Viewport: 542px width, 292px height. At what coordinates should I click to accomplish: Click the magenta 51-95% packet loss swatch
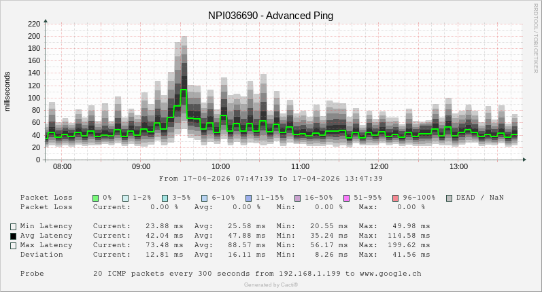[x=346, y=198]
